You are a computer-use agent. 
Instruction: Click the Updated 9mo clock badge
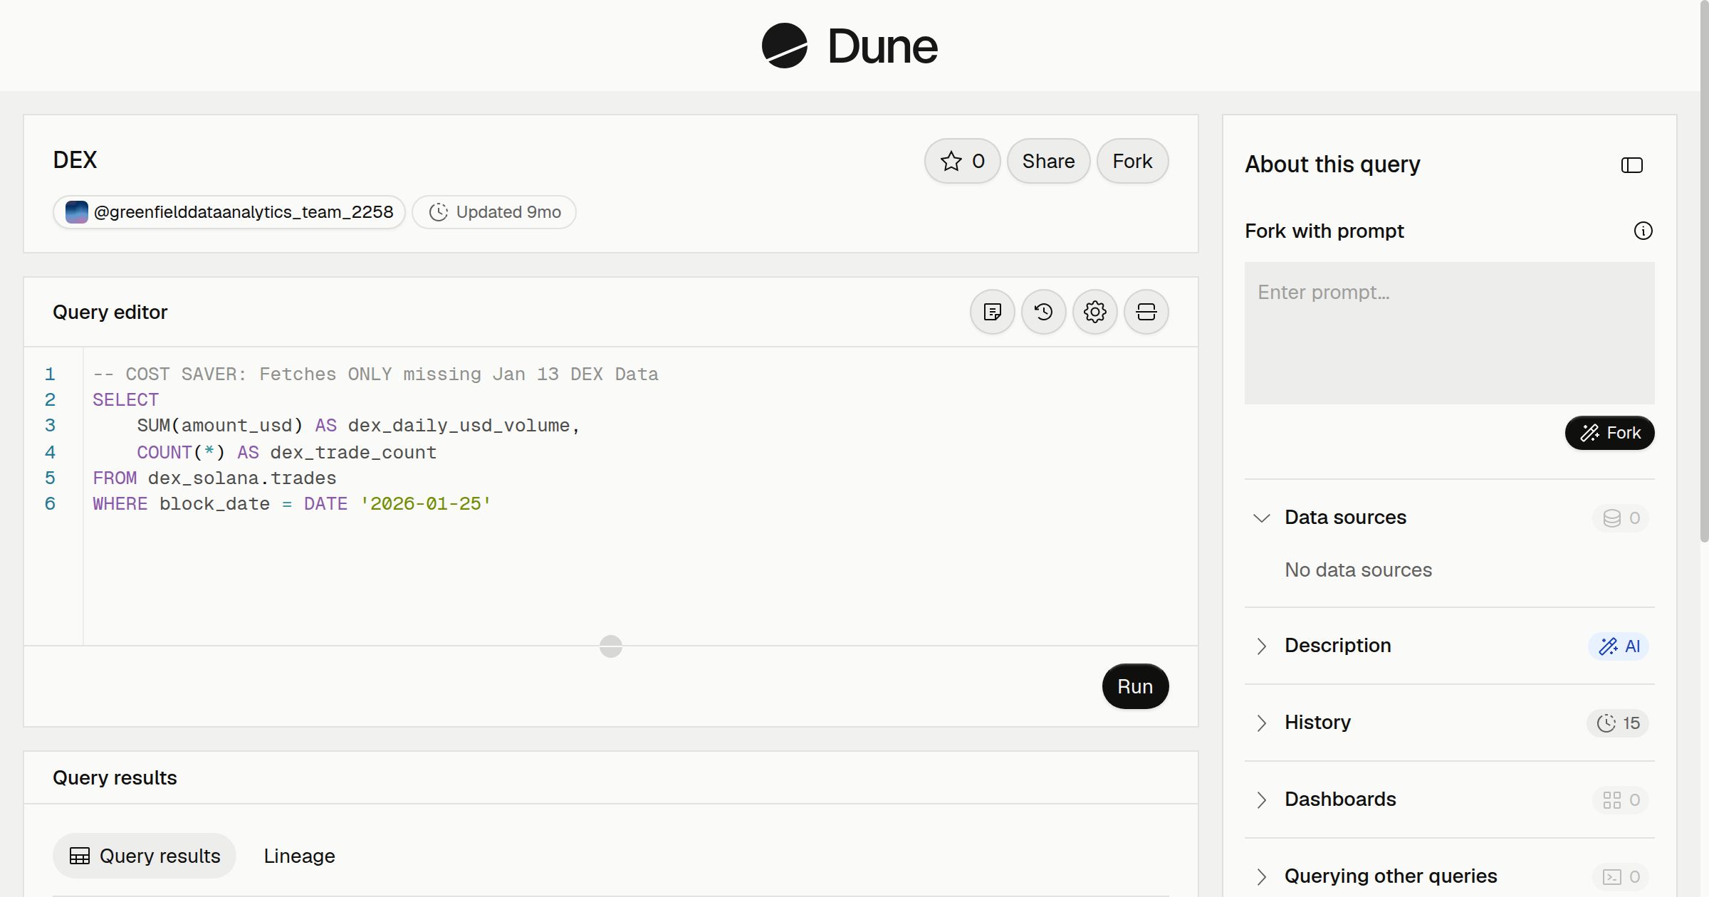coord(494,212)
